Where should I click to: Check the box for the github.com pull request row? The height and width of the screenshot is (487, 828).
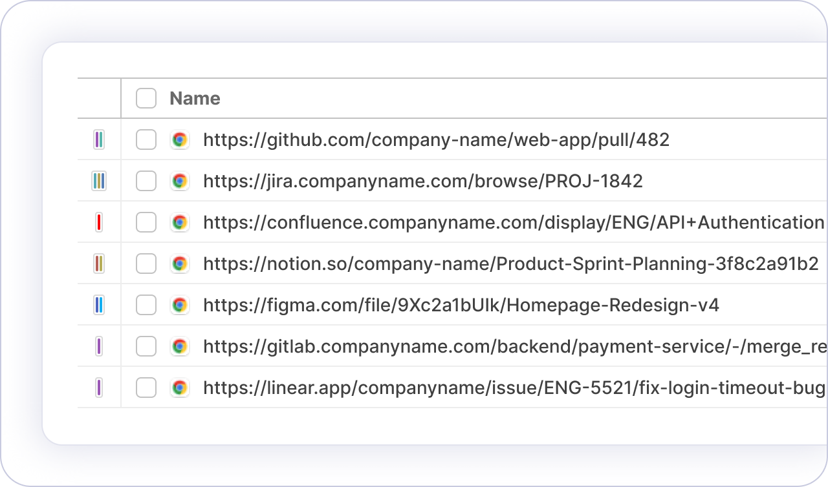pos(146,140)
